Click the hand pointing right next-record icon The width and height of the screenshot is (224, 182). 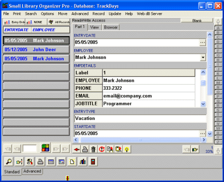(x=195, y=149)
